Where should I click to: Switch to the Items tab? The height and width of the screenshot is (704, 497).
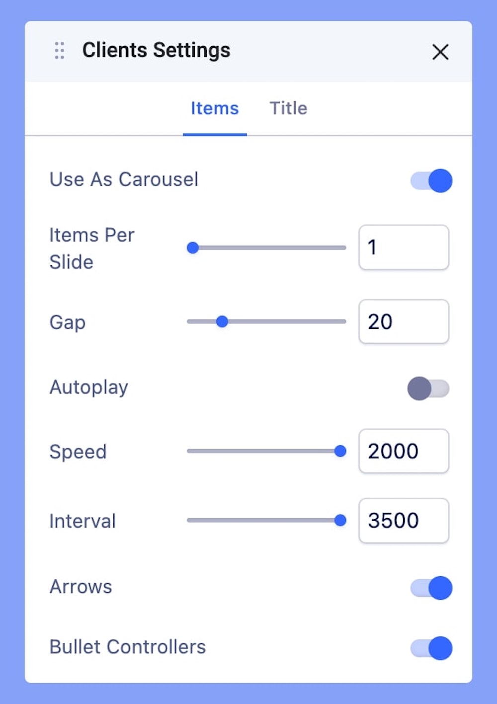click(x=215, y=108)
